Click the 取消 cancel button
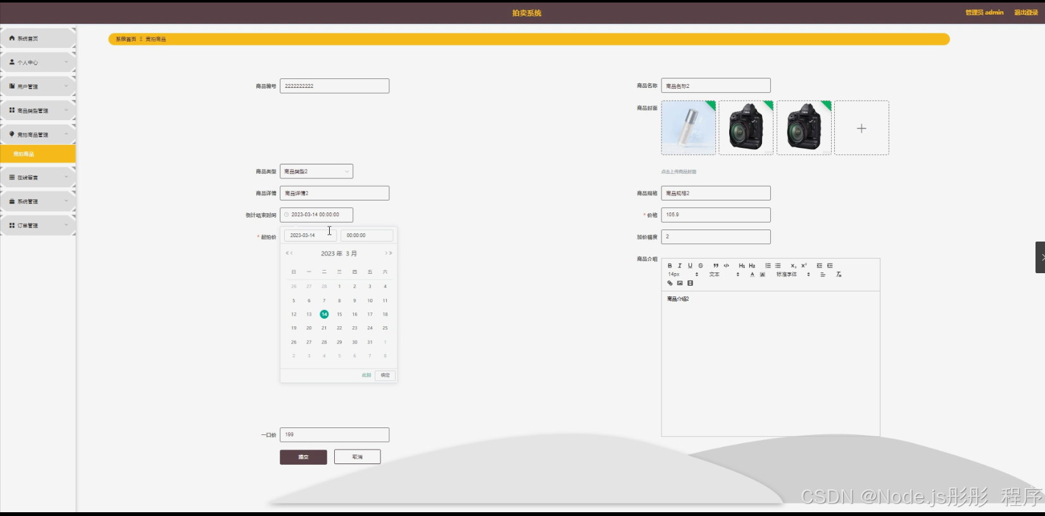 pos(358,457)
